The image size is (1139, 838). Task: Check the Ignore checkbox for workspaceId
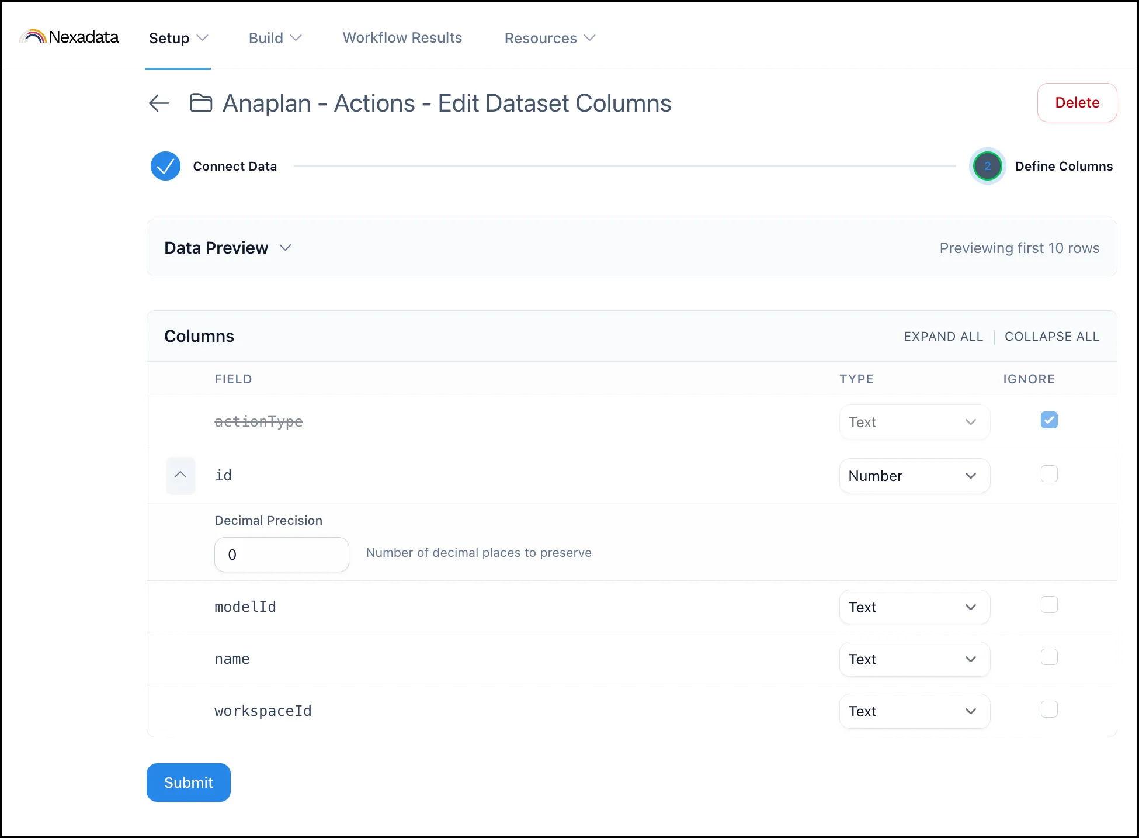1049,709
